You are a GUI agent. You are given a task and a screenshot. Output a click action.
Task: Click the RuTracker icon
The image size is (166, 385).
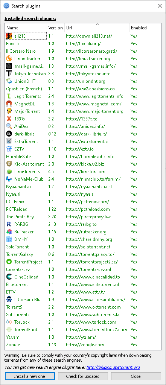[9, 232]
